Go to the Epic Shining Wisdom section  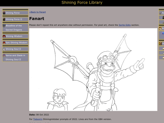15,43
